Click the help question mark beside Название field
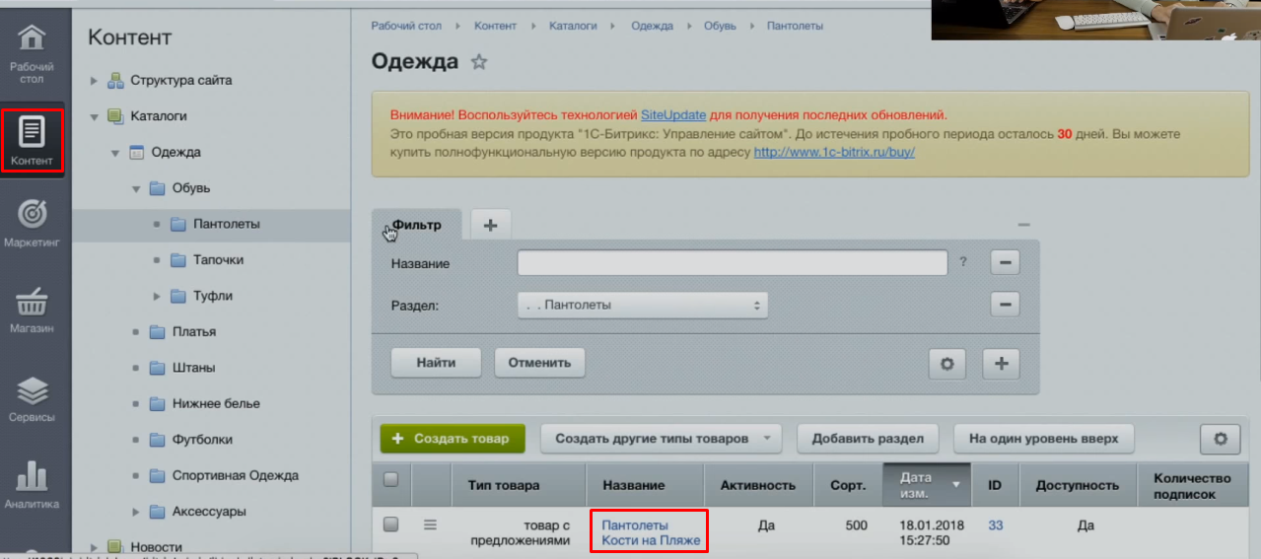The image size is (1261, 559). pos(963,262)
